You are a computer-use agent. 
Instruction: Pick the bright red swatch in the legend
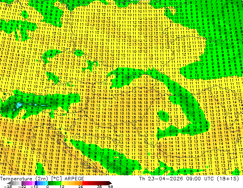coord(84,183)
